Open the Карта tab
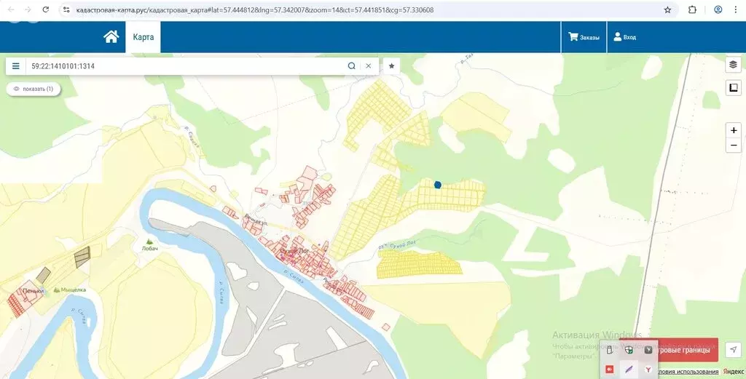The width and height of the screenshot is (746, 379). coord(143,37)
